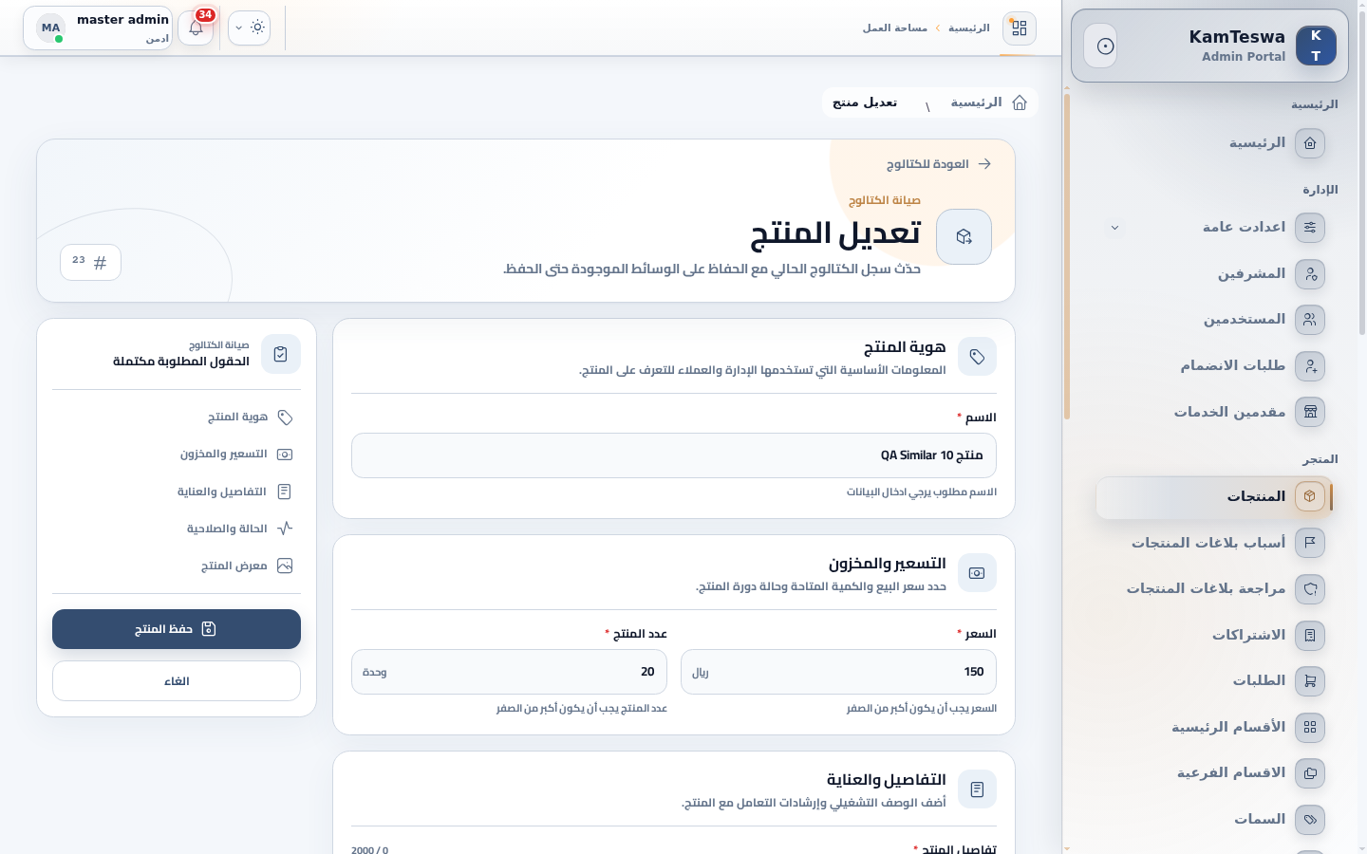Click the المنتجات box icon
The width and height of the screenshot is (1367, 854).
tap(1310, 496)
